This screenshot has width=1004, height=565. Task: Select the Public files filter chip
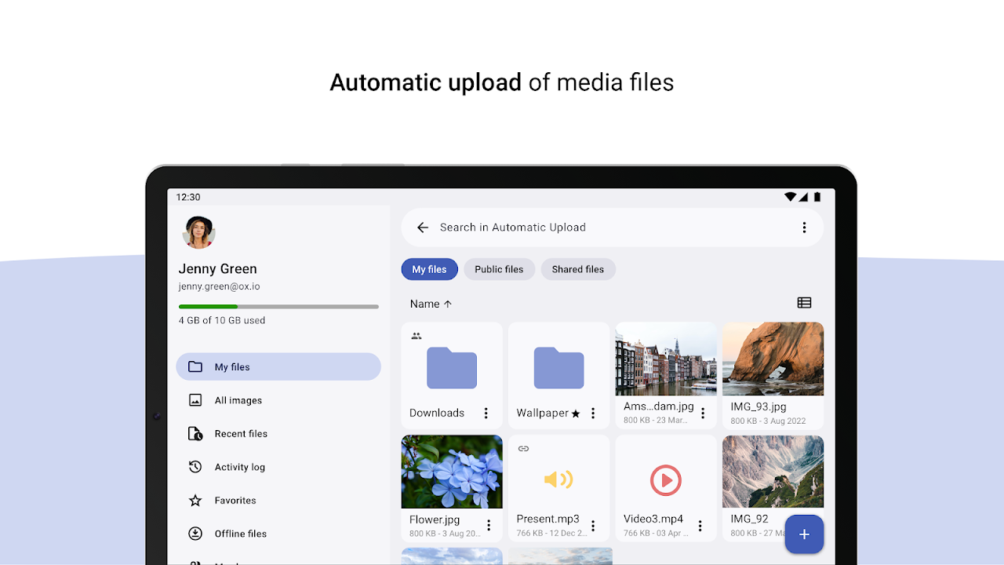tap(499, 269)
